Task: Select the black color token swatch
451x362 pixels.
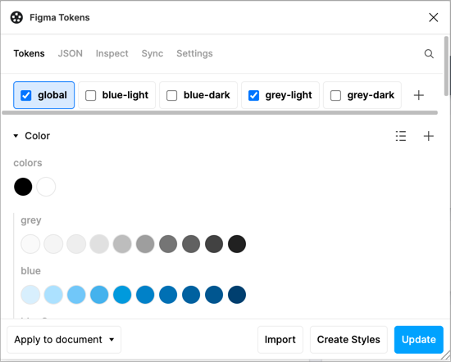Action: (x=23, y=187)
